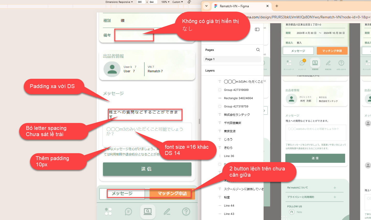This screenshot has width=371, height=220.
Task: Open the Dimensions: Responsive dropdown
Action: coord(119,2)
